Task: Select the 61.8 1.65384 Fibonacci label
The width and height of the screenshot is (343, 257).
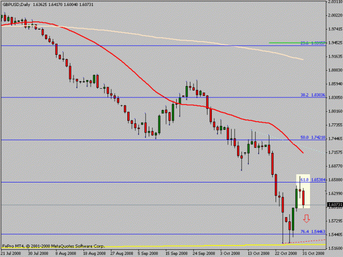Action: (x=313, y=180)
